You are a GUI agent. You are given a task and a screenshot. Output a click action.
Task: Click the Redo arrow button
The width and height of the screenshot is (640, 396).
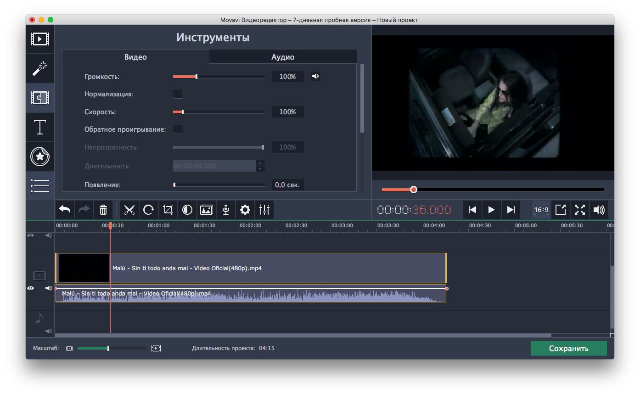pyautogui.click(x=84, y=210)
